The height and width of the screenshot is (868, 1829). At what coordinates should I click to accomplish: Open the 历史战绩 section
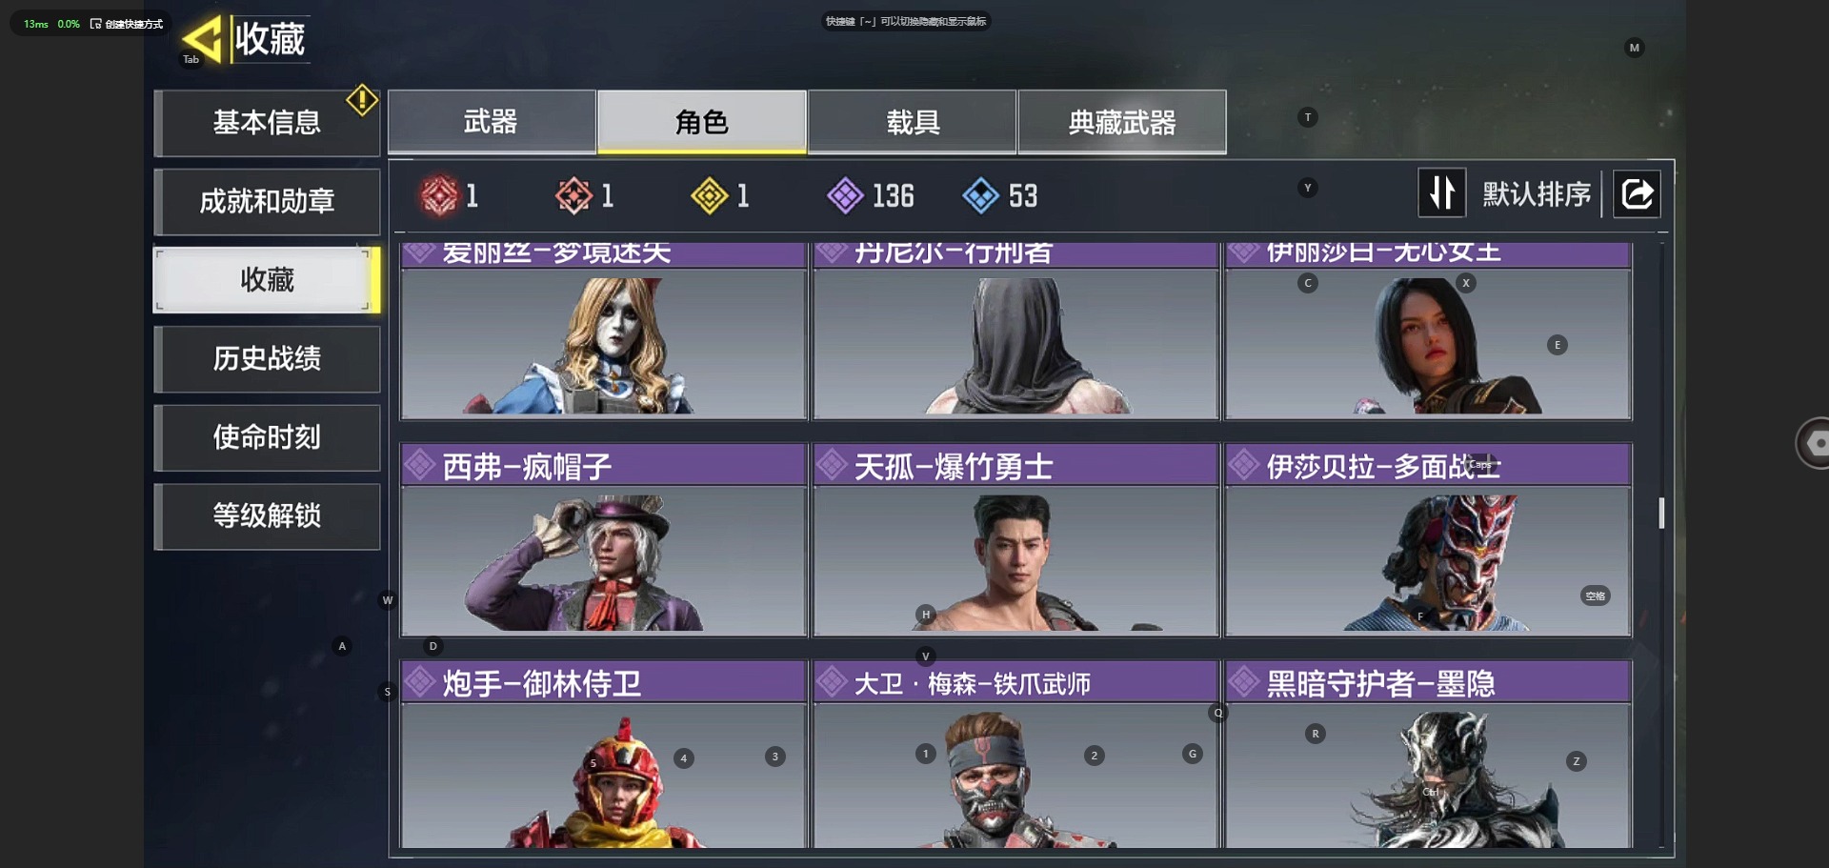[267, 359]
